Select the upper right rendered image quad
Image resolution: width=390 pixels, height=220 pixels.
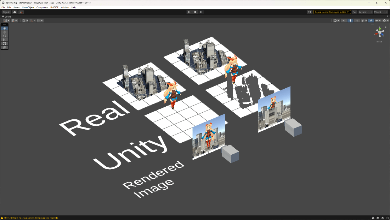pos(274,109)
